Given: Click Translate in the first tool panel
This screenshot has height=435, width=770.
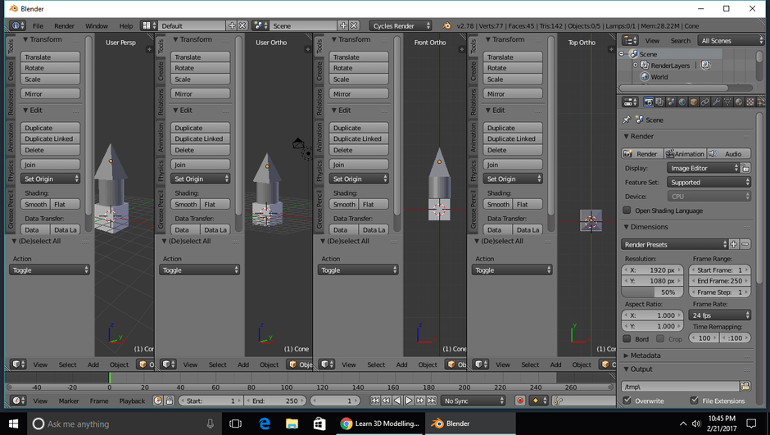Looking at the screenshot, I should (x=51, y=57).
